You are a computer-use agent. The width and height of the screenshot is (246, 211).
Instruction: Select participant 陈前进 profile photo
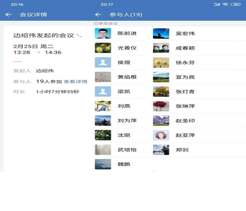tap(103, 33)
